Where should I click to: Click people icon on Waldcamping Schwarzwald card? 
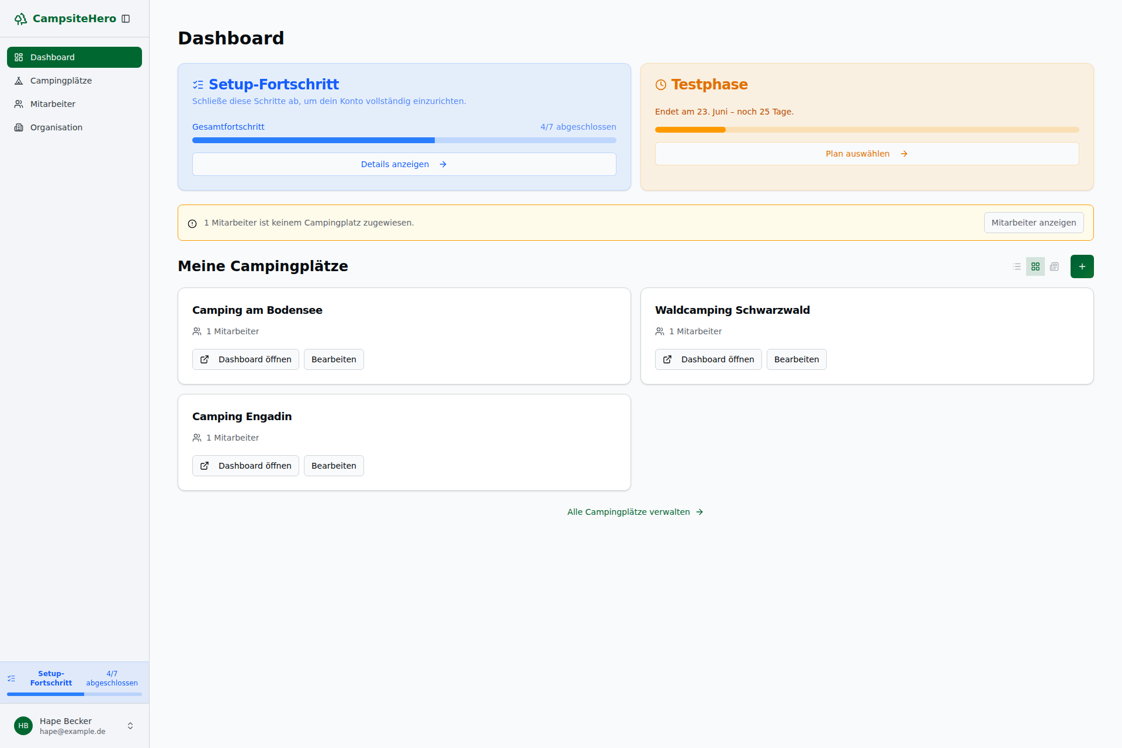[x=660, y=331]
